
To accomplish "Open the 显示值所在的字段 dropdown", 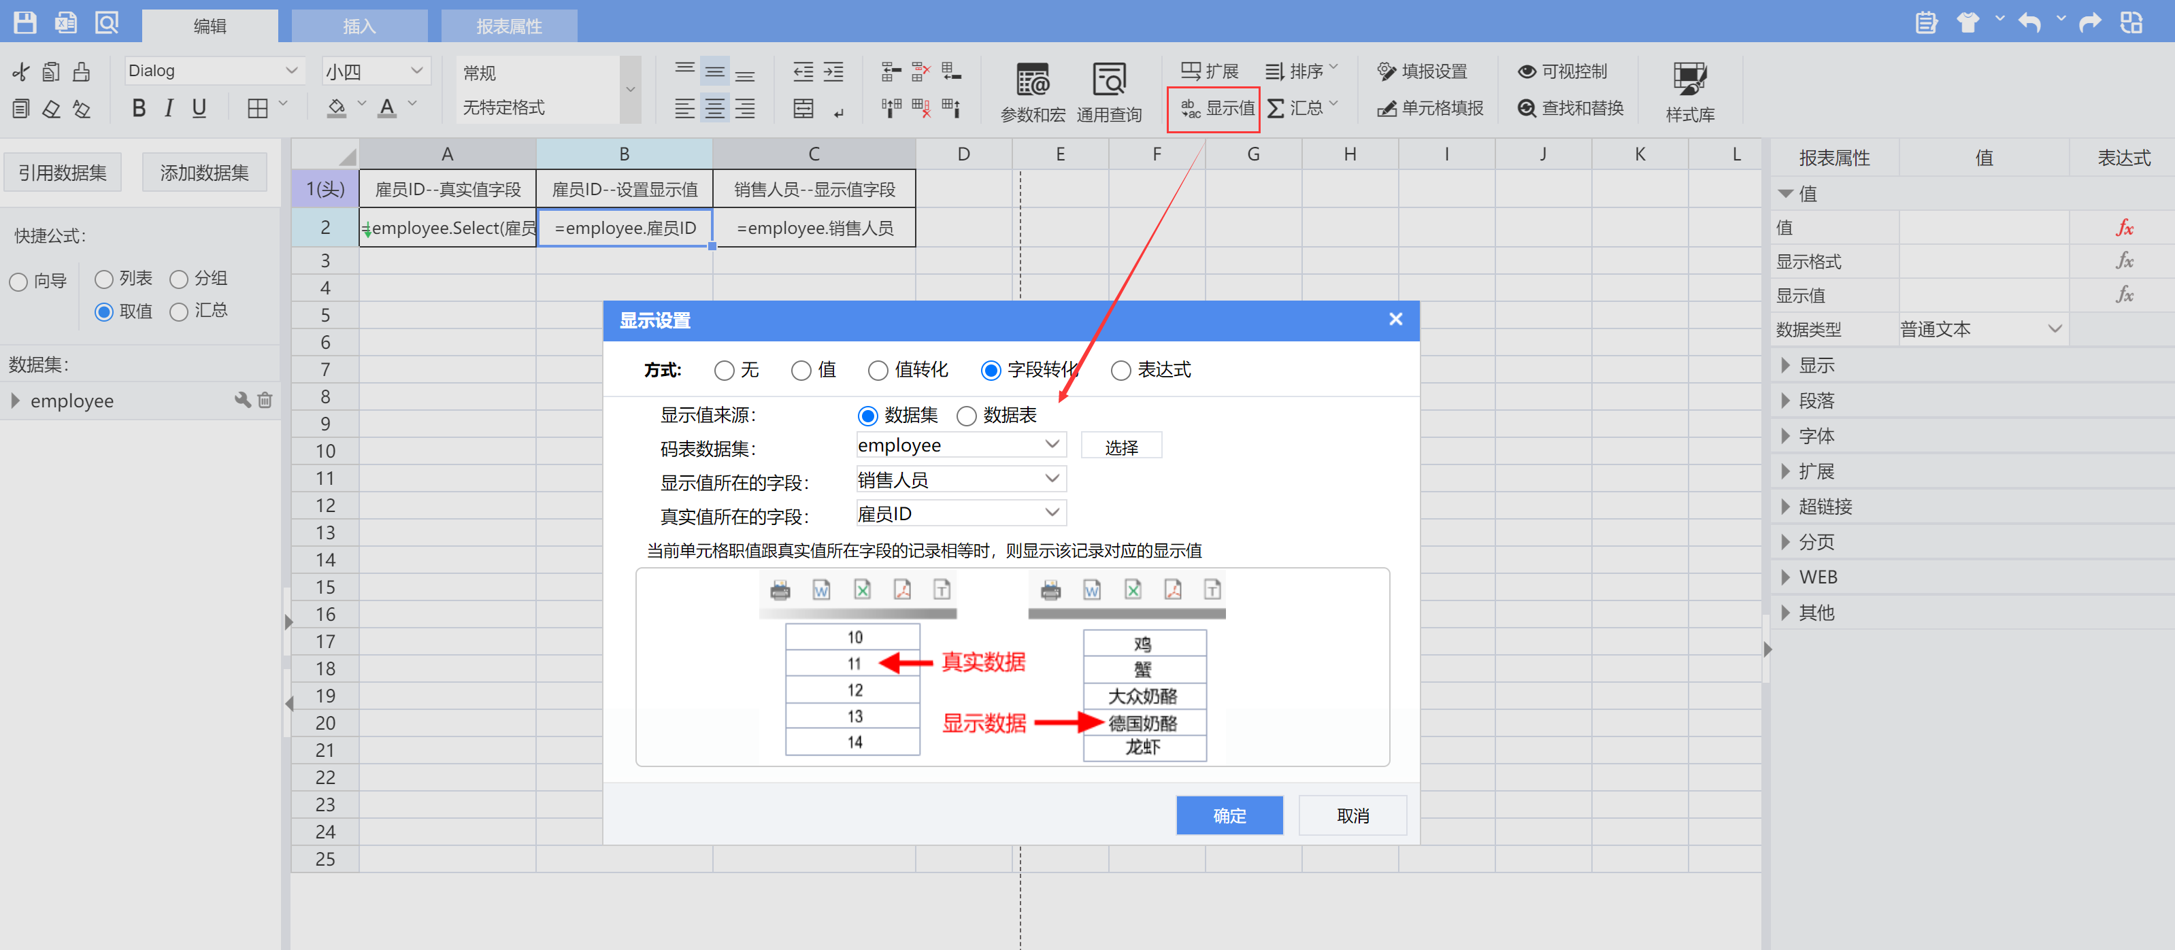I will point(961,479).
